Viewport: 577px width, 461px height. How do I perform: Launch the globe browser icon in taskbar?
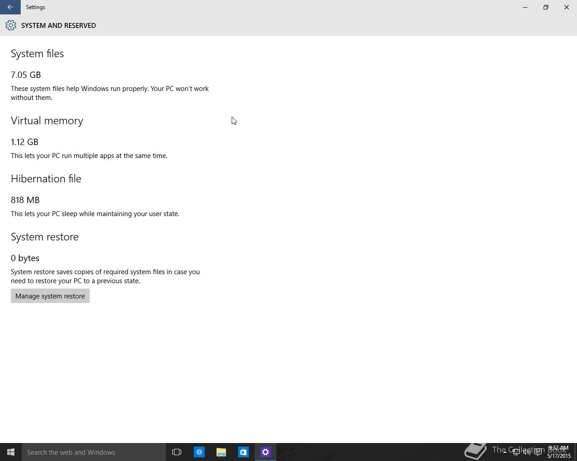tap(199, 452)
